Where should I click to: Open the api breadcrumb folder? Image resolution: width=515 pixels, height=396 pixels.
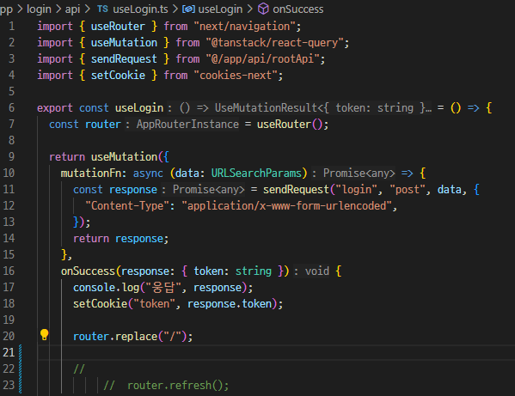pos(72,9)
